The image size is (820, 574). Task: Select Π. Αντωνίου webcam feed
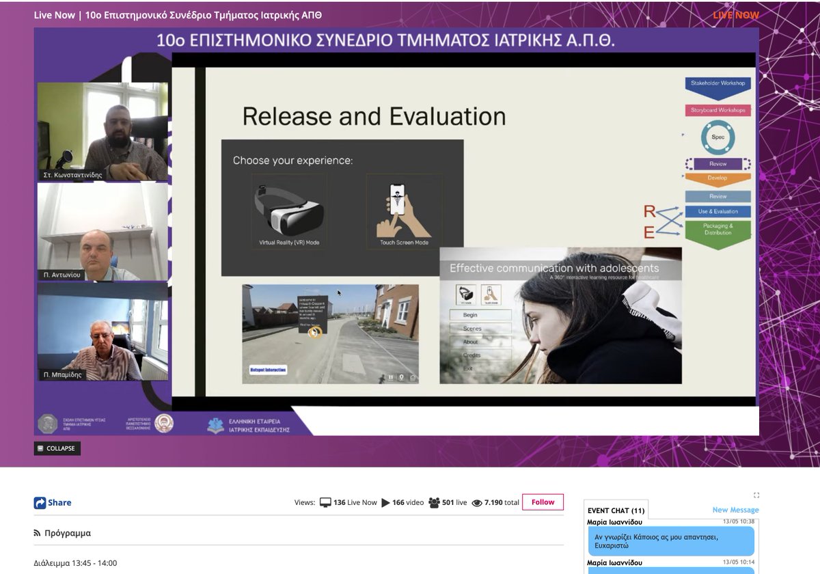tap(102, 232)
